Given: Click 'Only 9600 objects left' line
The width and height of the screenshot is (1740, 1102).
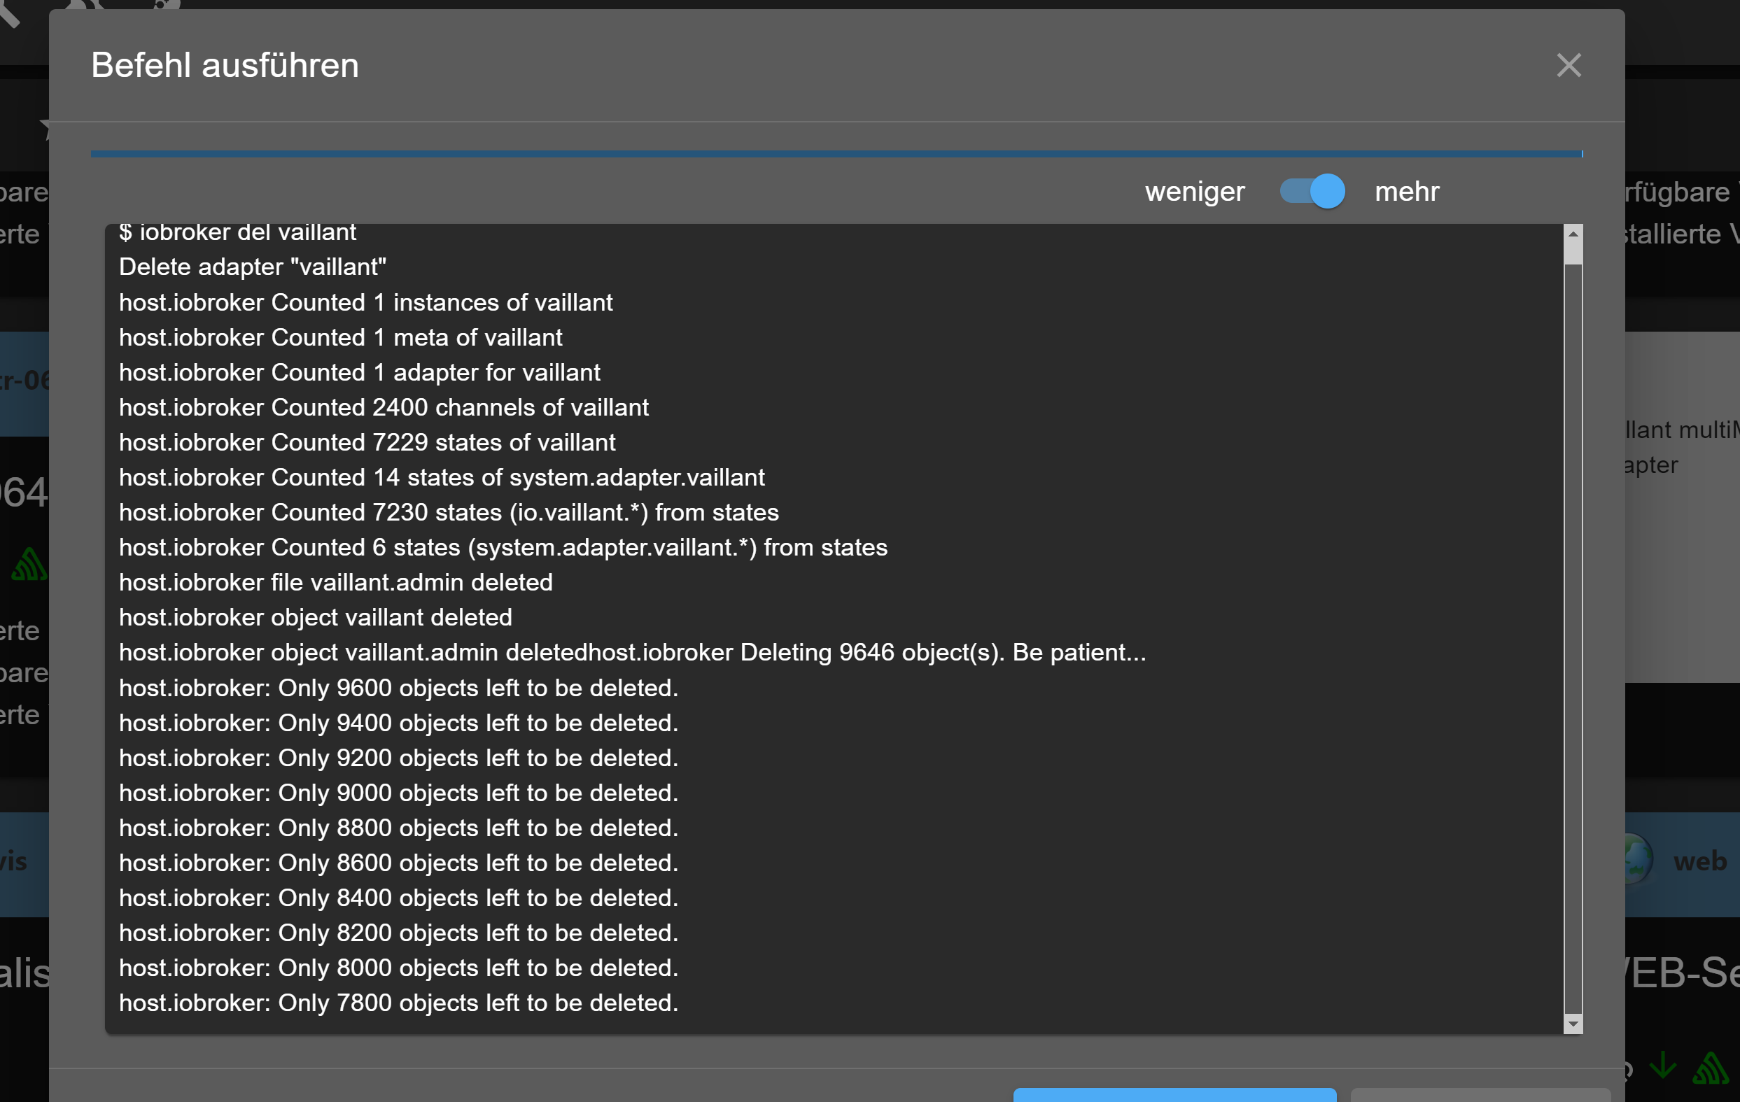Looking at the screenshot, I should tap(399, 688).
